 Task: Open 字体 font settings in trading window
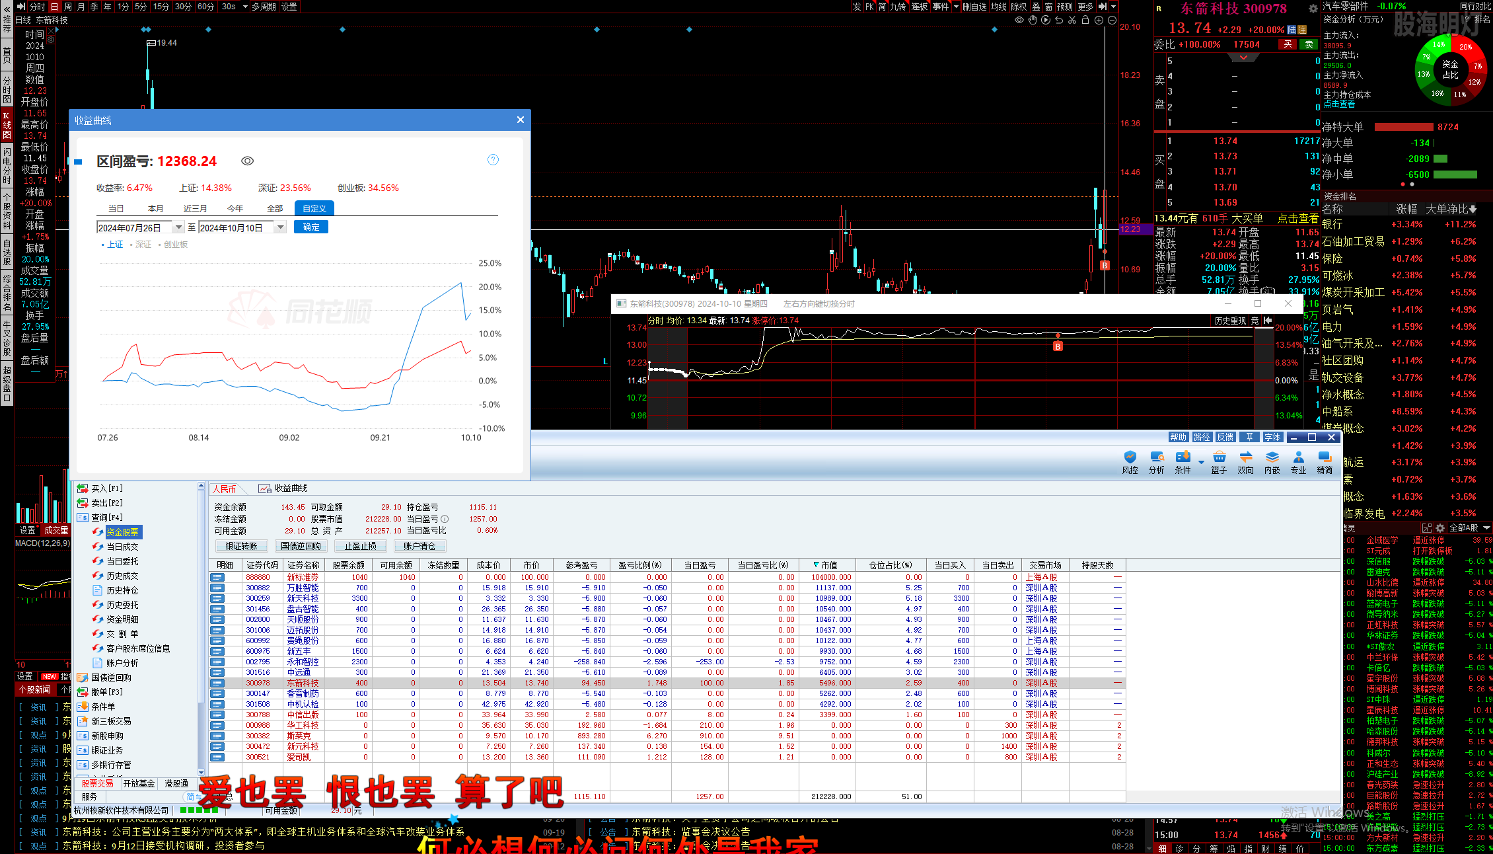(x=1272, y=437)
